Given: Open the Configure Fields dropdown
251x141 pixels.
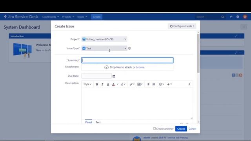Looking at the screenshot, I should tap(182, 26).
